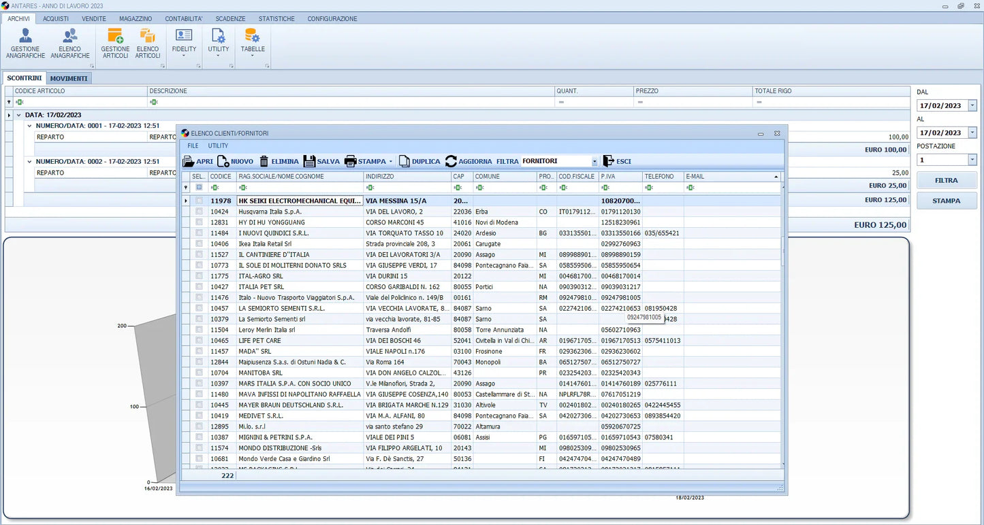Viewport: 984px width, 525px height.
Task: Open the Stampa dropdown arrow
Action: pyautogui.click(x=391, y=161)
